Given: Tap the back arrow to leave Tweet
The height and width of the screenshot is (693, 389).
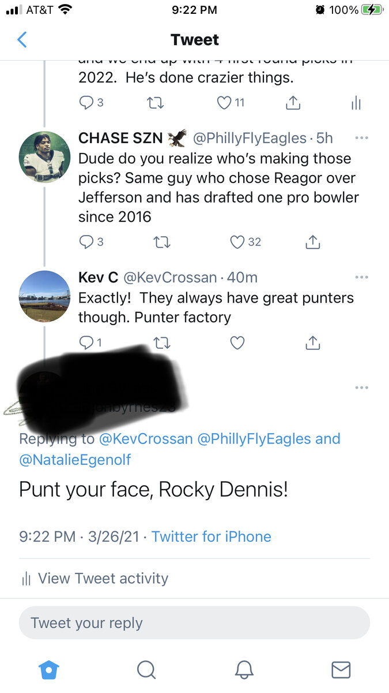Looking at the screenshot, I should (22, 40).
